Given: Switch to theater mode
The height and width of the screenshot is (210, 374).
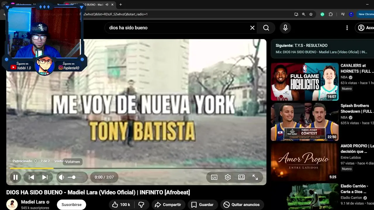Looking at the screenshot, I should point(241,177).
